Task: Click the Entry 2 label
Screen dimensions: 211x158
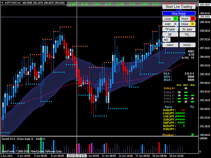Action: point(169,95)
